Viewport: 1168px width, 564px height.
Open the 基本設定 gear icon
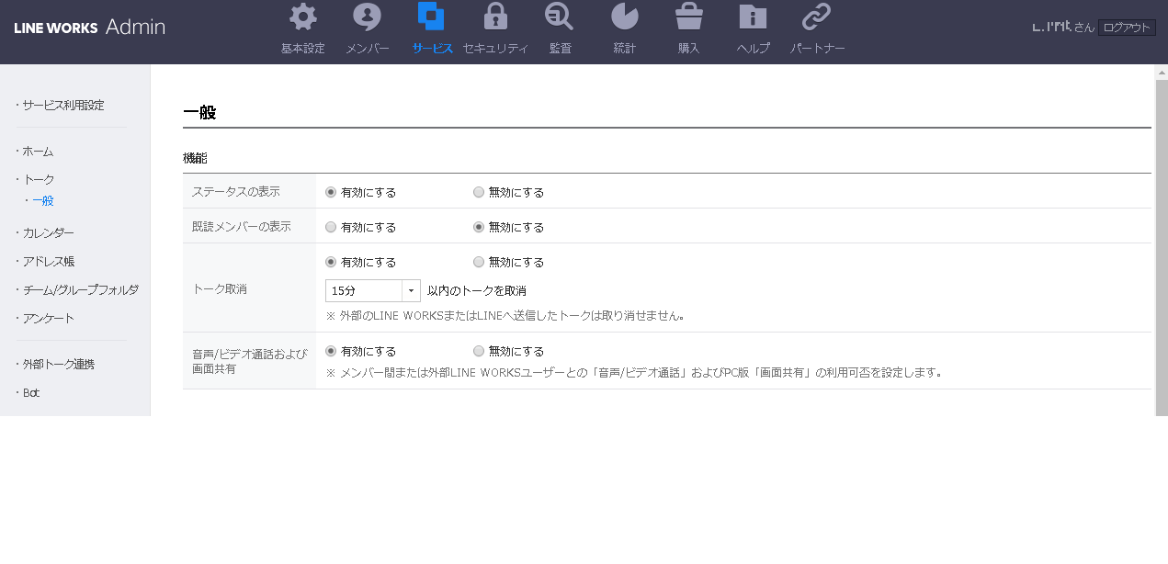tap(303, 17)
